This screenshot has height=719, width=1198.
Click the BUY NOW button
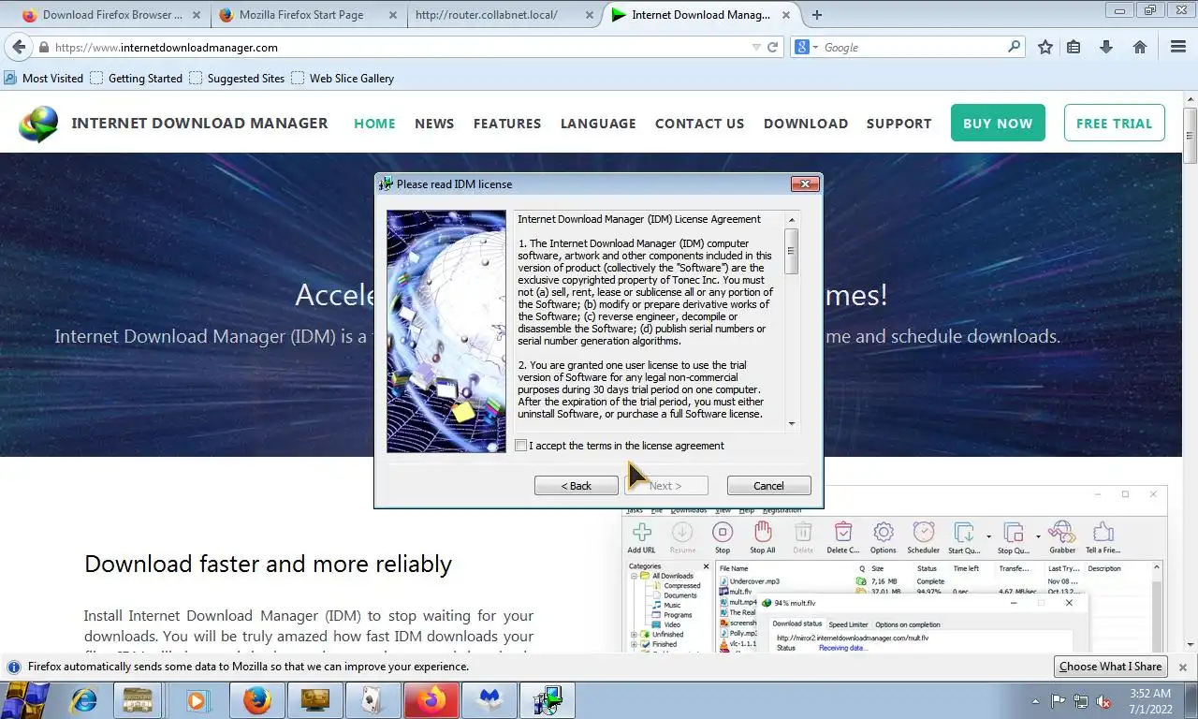click(998, 123)
